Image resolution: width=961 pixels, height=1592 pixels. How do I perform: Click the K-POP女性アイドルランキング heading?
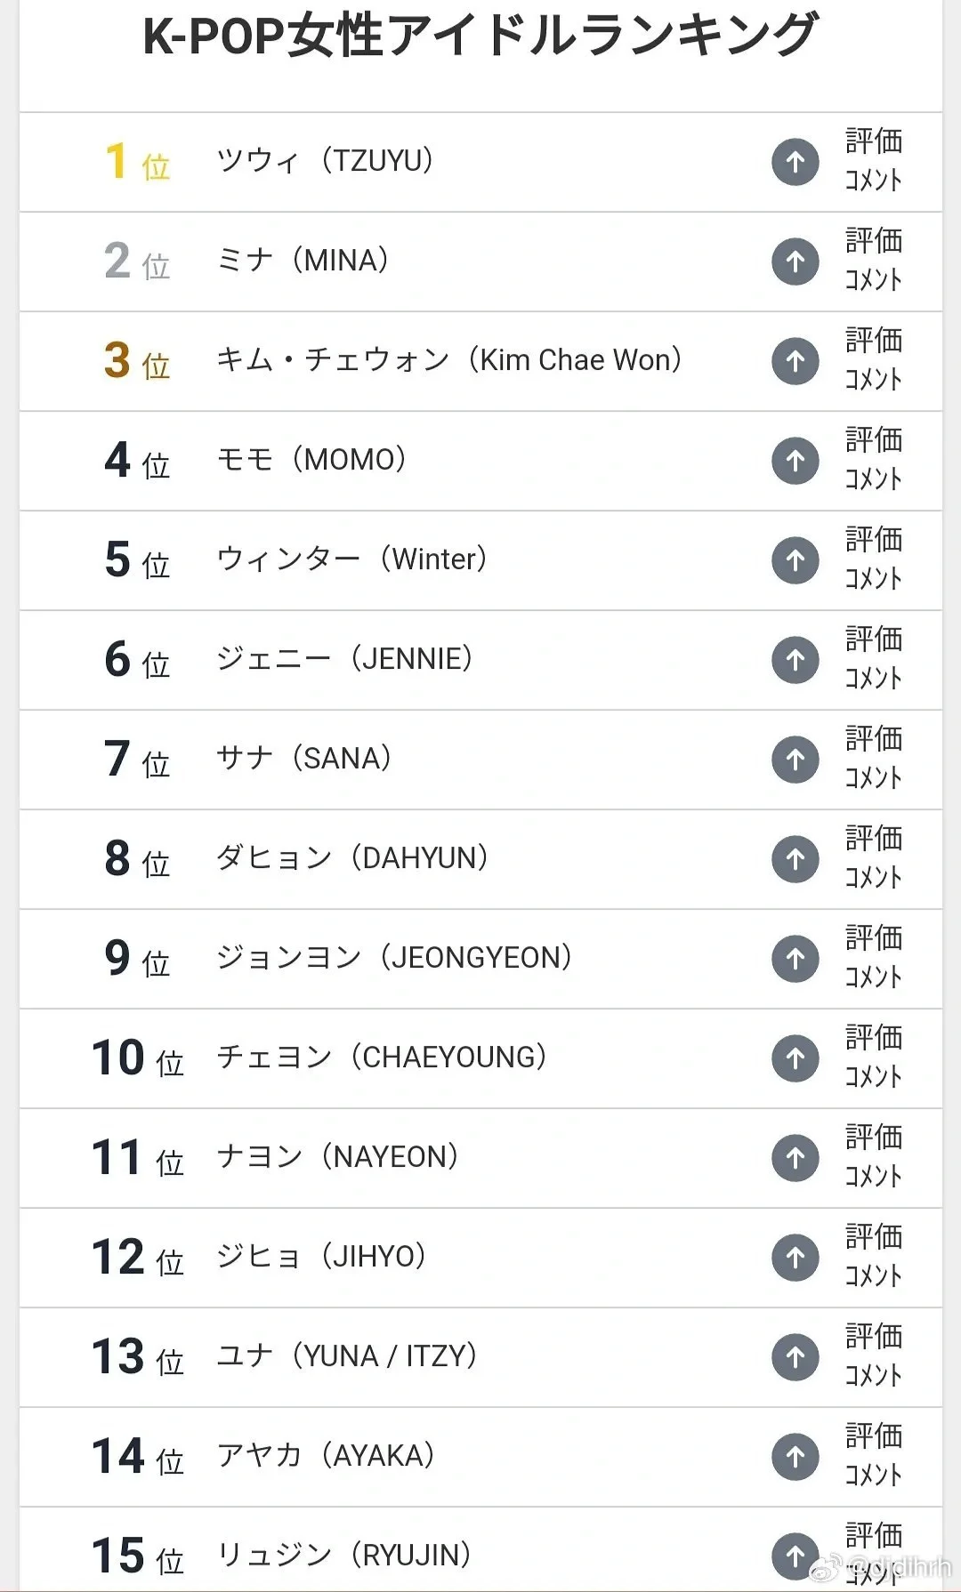pos(480,36)
